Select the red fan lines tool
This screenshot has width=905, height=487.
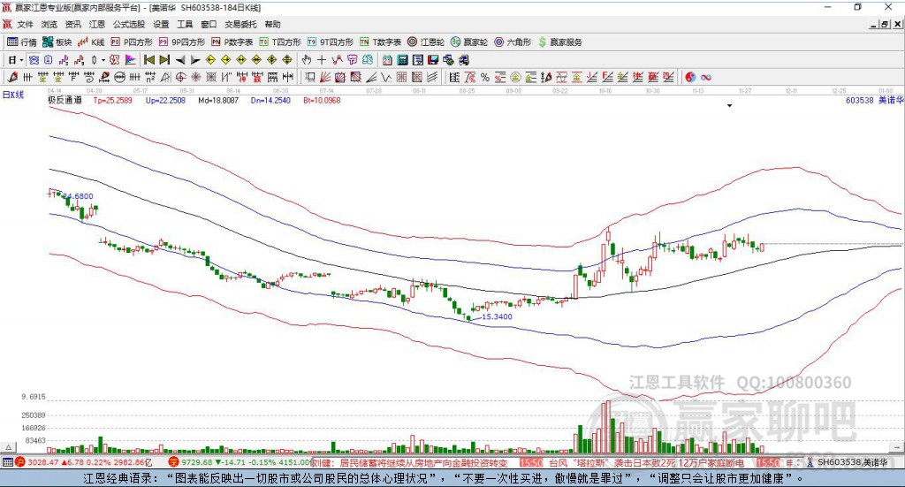point(325,77)
